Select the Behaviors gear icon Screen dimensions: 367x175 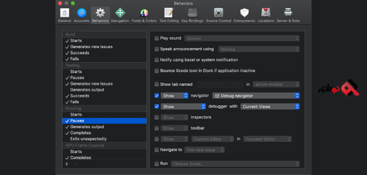[x=100, y=13]
